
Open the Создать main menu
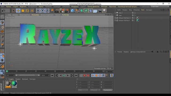[15, 7]
